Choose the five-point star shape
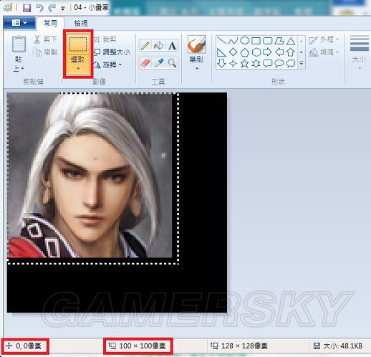371x357 pixels. 244,64
